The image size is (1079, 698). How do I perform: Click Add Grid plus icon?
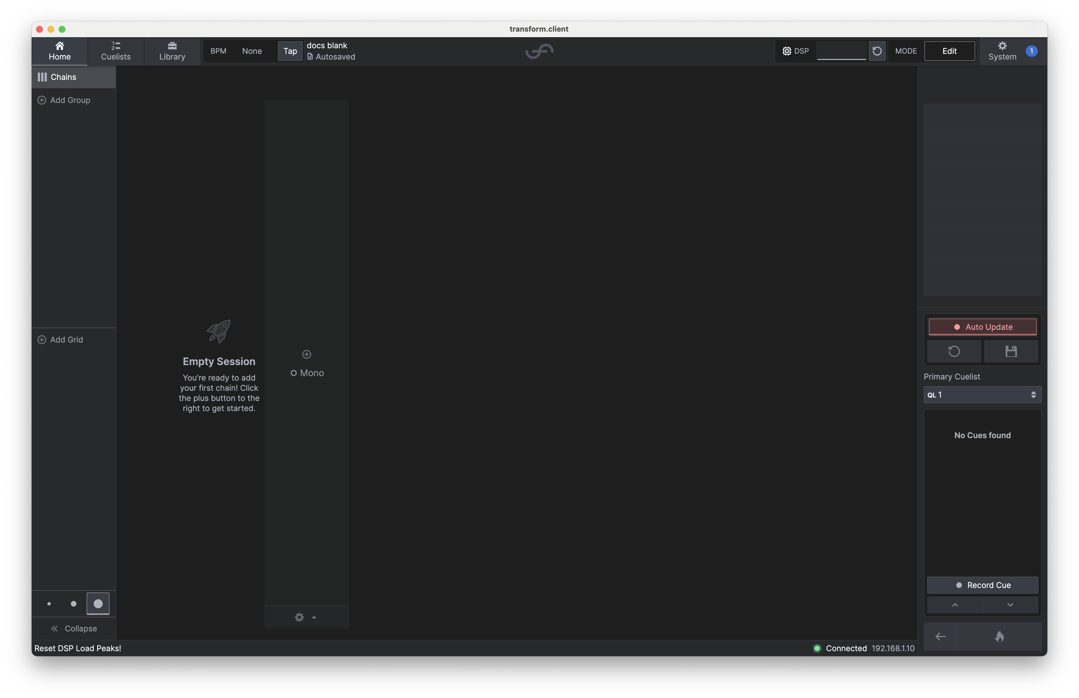point(42,339)
